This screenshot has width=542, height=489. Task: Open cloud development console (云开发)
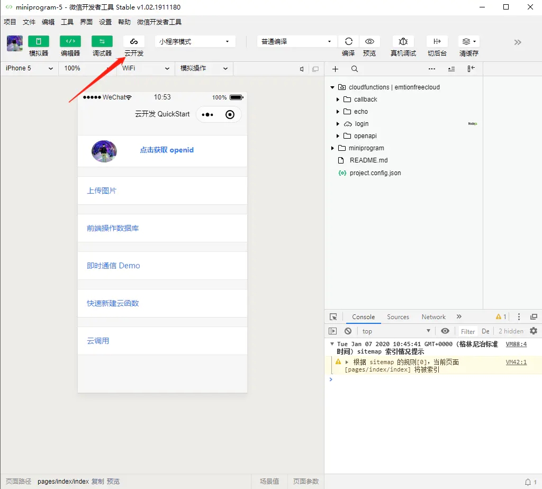pyautogui.click(x=134, y=41)
